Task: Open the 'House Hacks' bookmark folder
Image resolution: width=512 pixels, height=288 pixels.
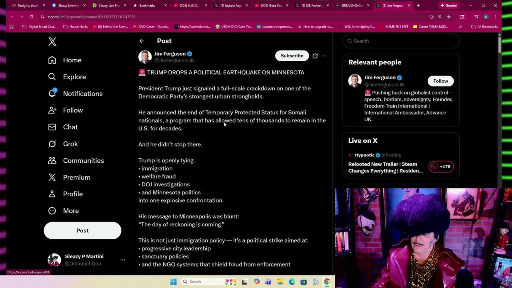Action: click(x=75, y=27)
